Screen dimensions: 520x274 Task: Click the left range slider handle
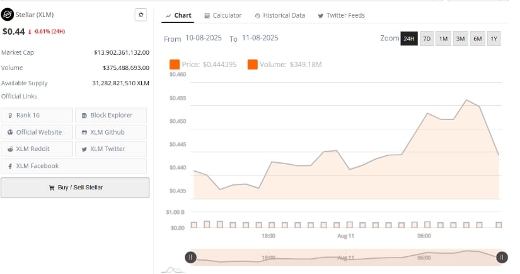pos(191,257)
